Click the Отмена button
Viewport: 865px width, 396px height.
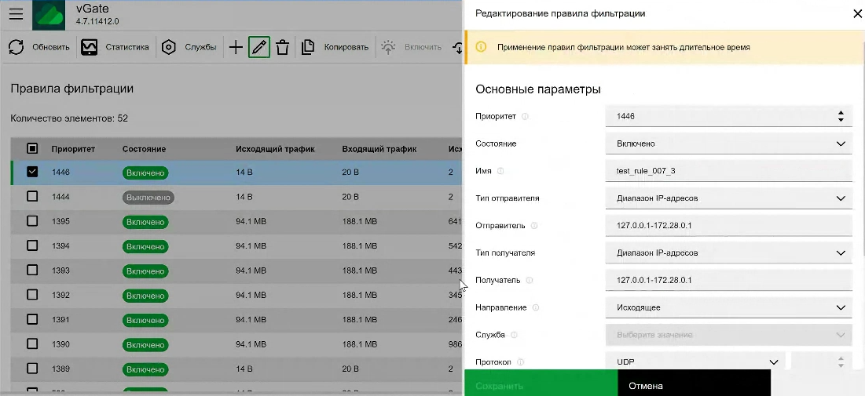pyautogui.click(x=694, y=383)
